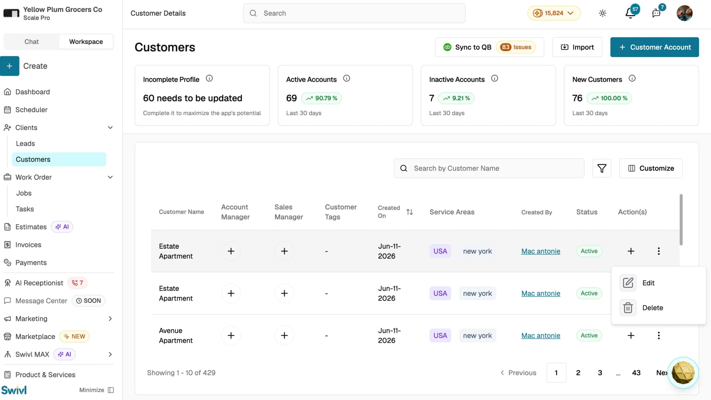Viewport: 711px width, 400px height.
Task: Click the New Customers info icon
Action: click(x=632, y=78)
